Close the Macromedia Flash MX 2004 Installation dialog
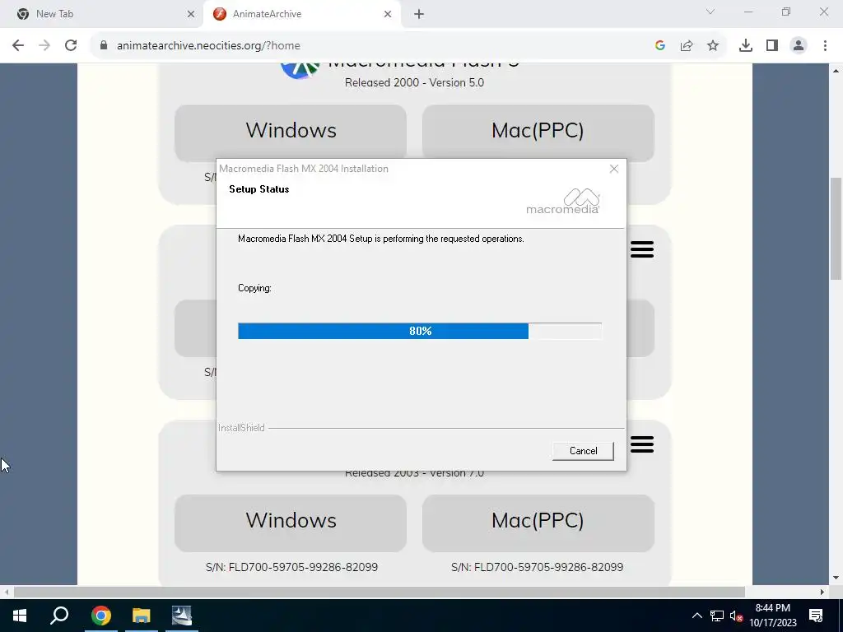This screenshot has width=843, height=632. (x=614, y=169)
